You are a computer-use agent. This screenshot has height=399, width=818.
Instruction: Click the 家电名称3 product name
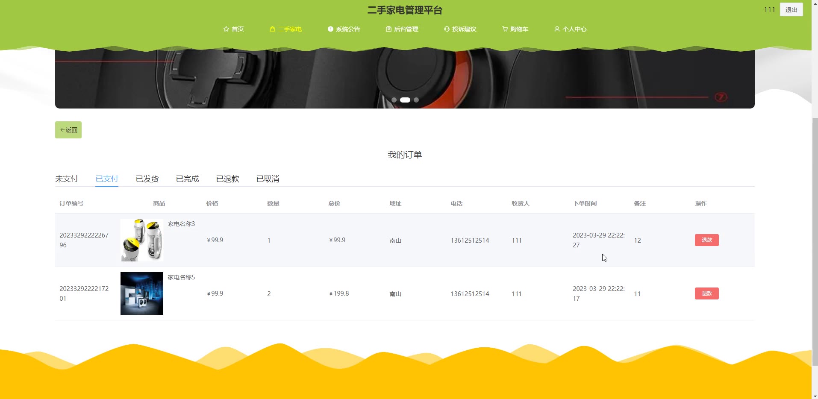pos(181,224)
